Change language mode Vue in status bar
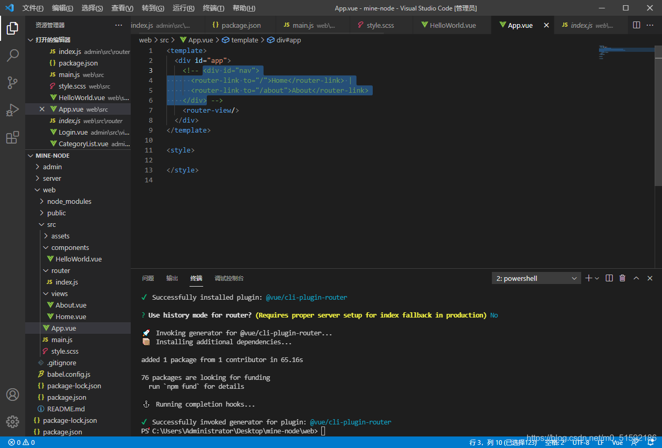 click(617, 442)
